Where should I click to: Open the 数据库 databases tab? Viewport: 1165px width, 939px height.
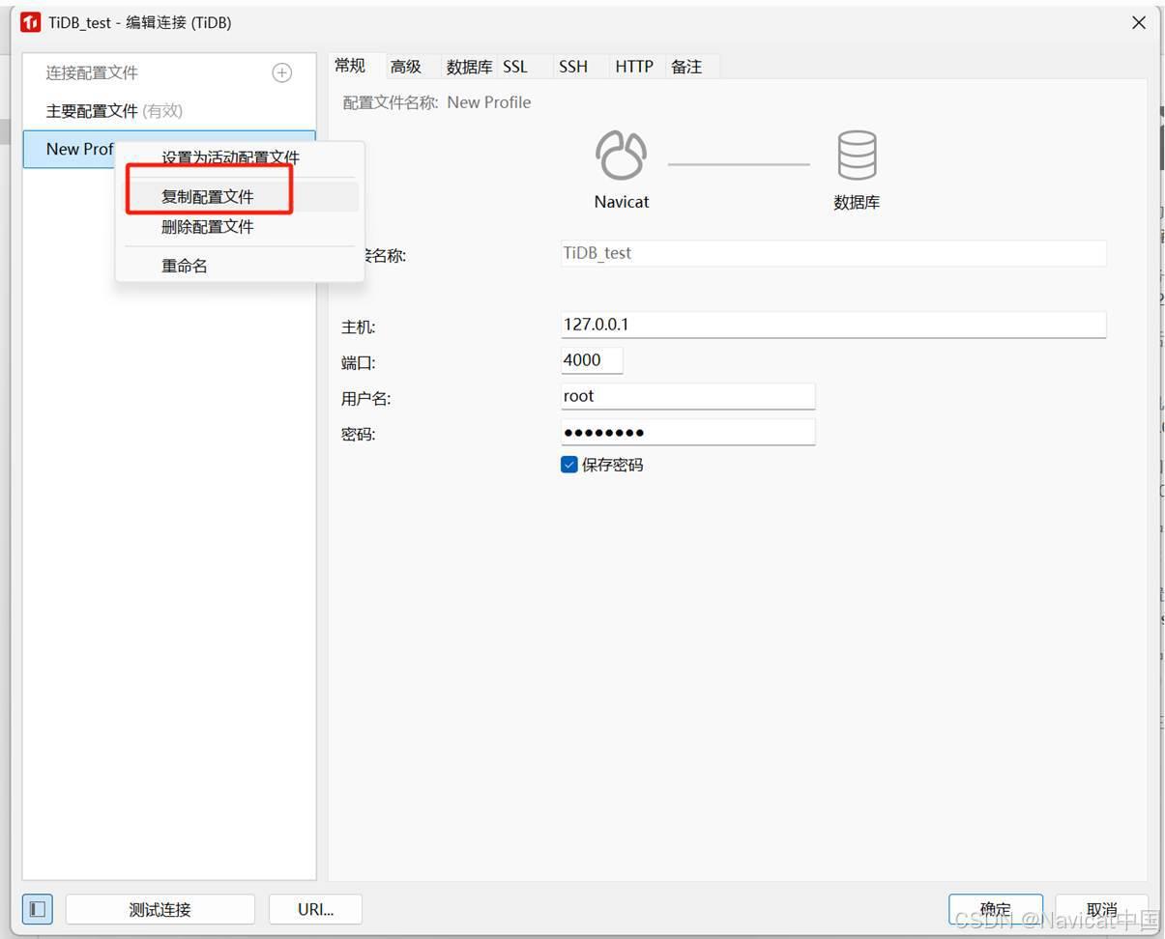pos(468,67)
